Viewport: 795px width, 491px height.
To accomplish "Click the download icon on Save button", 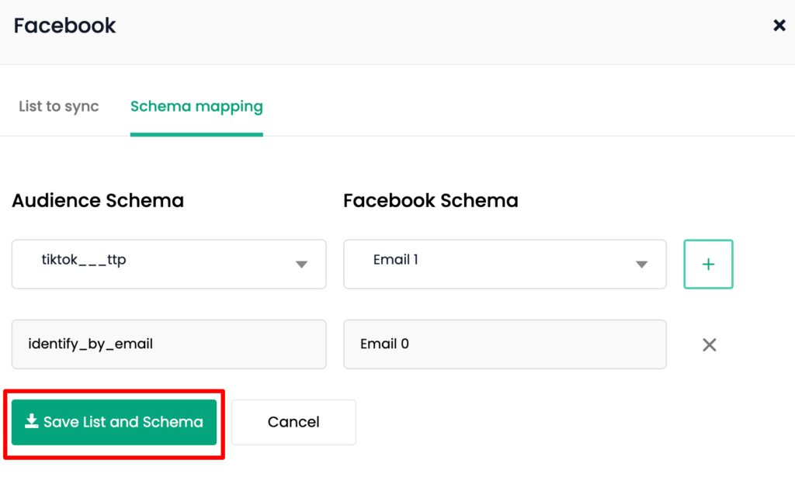I will (x=31, y=421).
